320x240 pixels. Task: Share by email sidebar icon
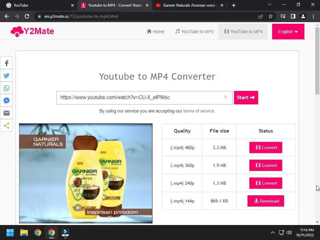[x=6, y=113]
